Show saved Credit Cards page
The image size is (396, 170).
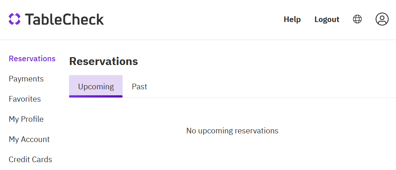tap(30, 160)
